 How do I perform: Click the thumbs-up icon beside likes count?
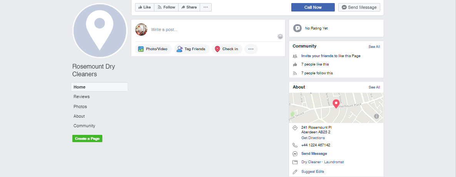pyautogui.click(x=295, y=64)
